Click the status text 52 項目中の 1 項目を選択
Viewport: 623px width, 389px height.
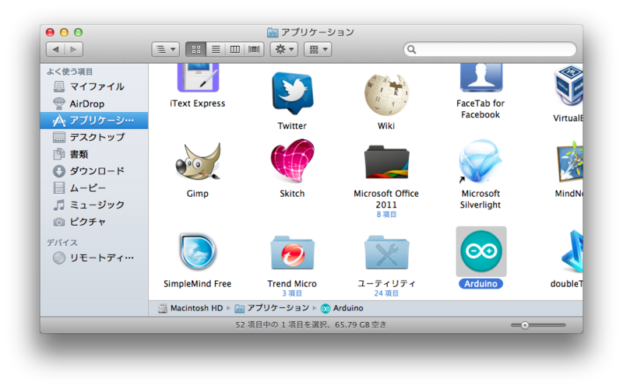[282, 324]
